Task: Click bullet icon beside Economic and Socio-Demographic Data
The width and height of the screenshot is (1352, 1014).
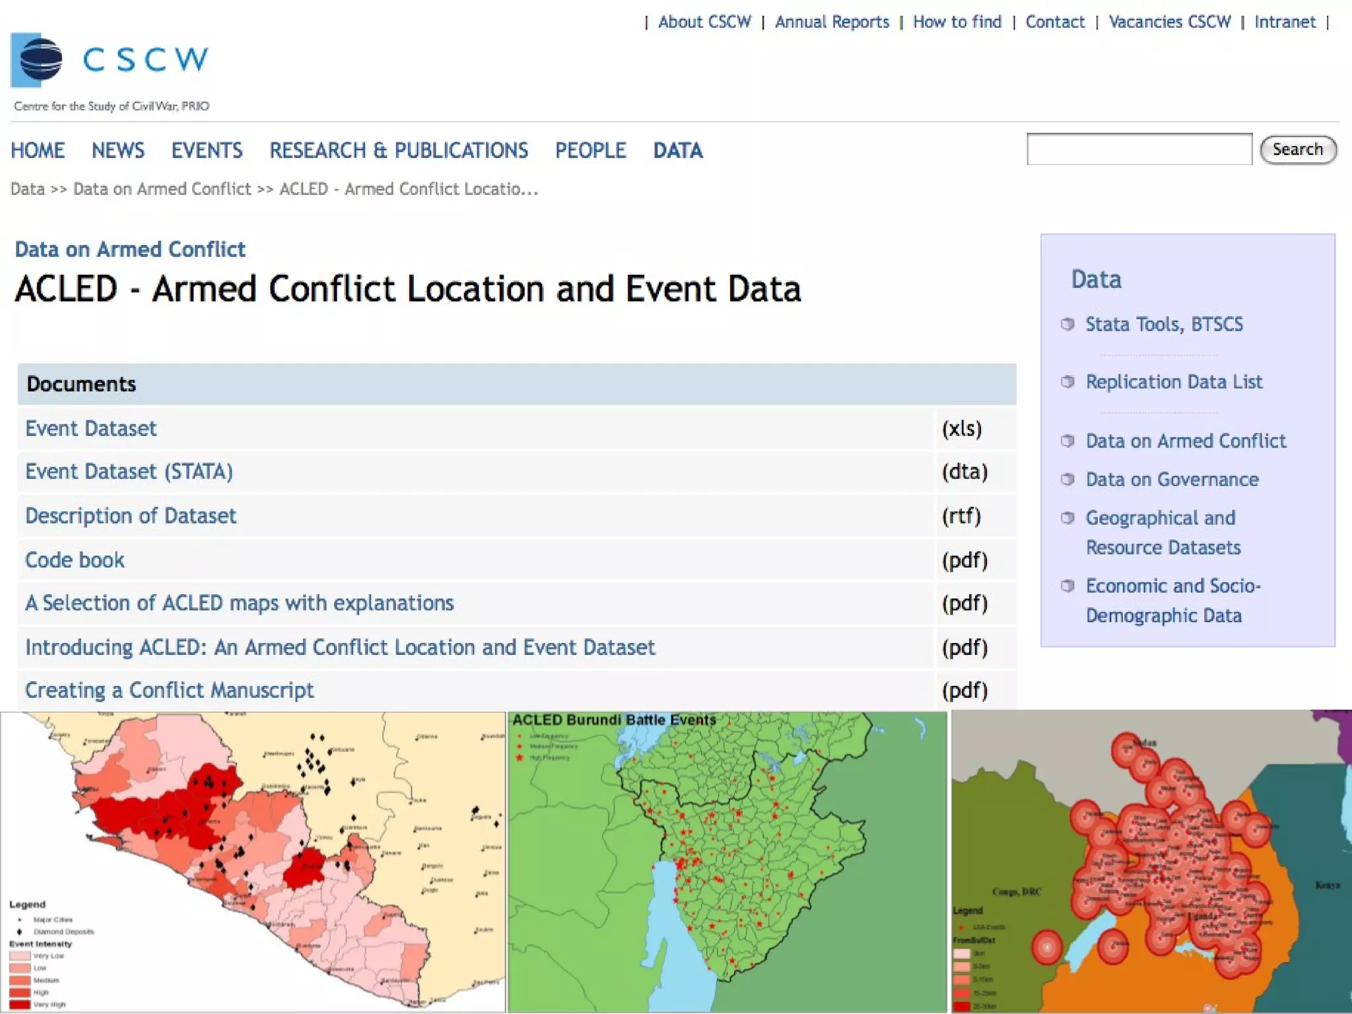Action: pos(1067,586)
